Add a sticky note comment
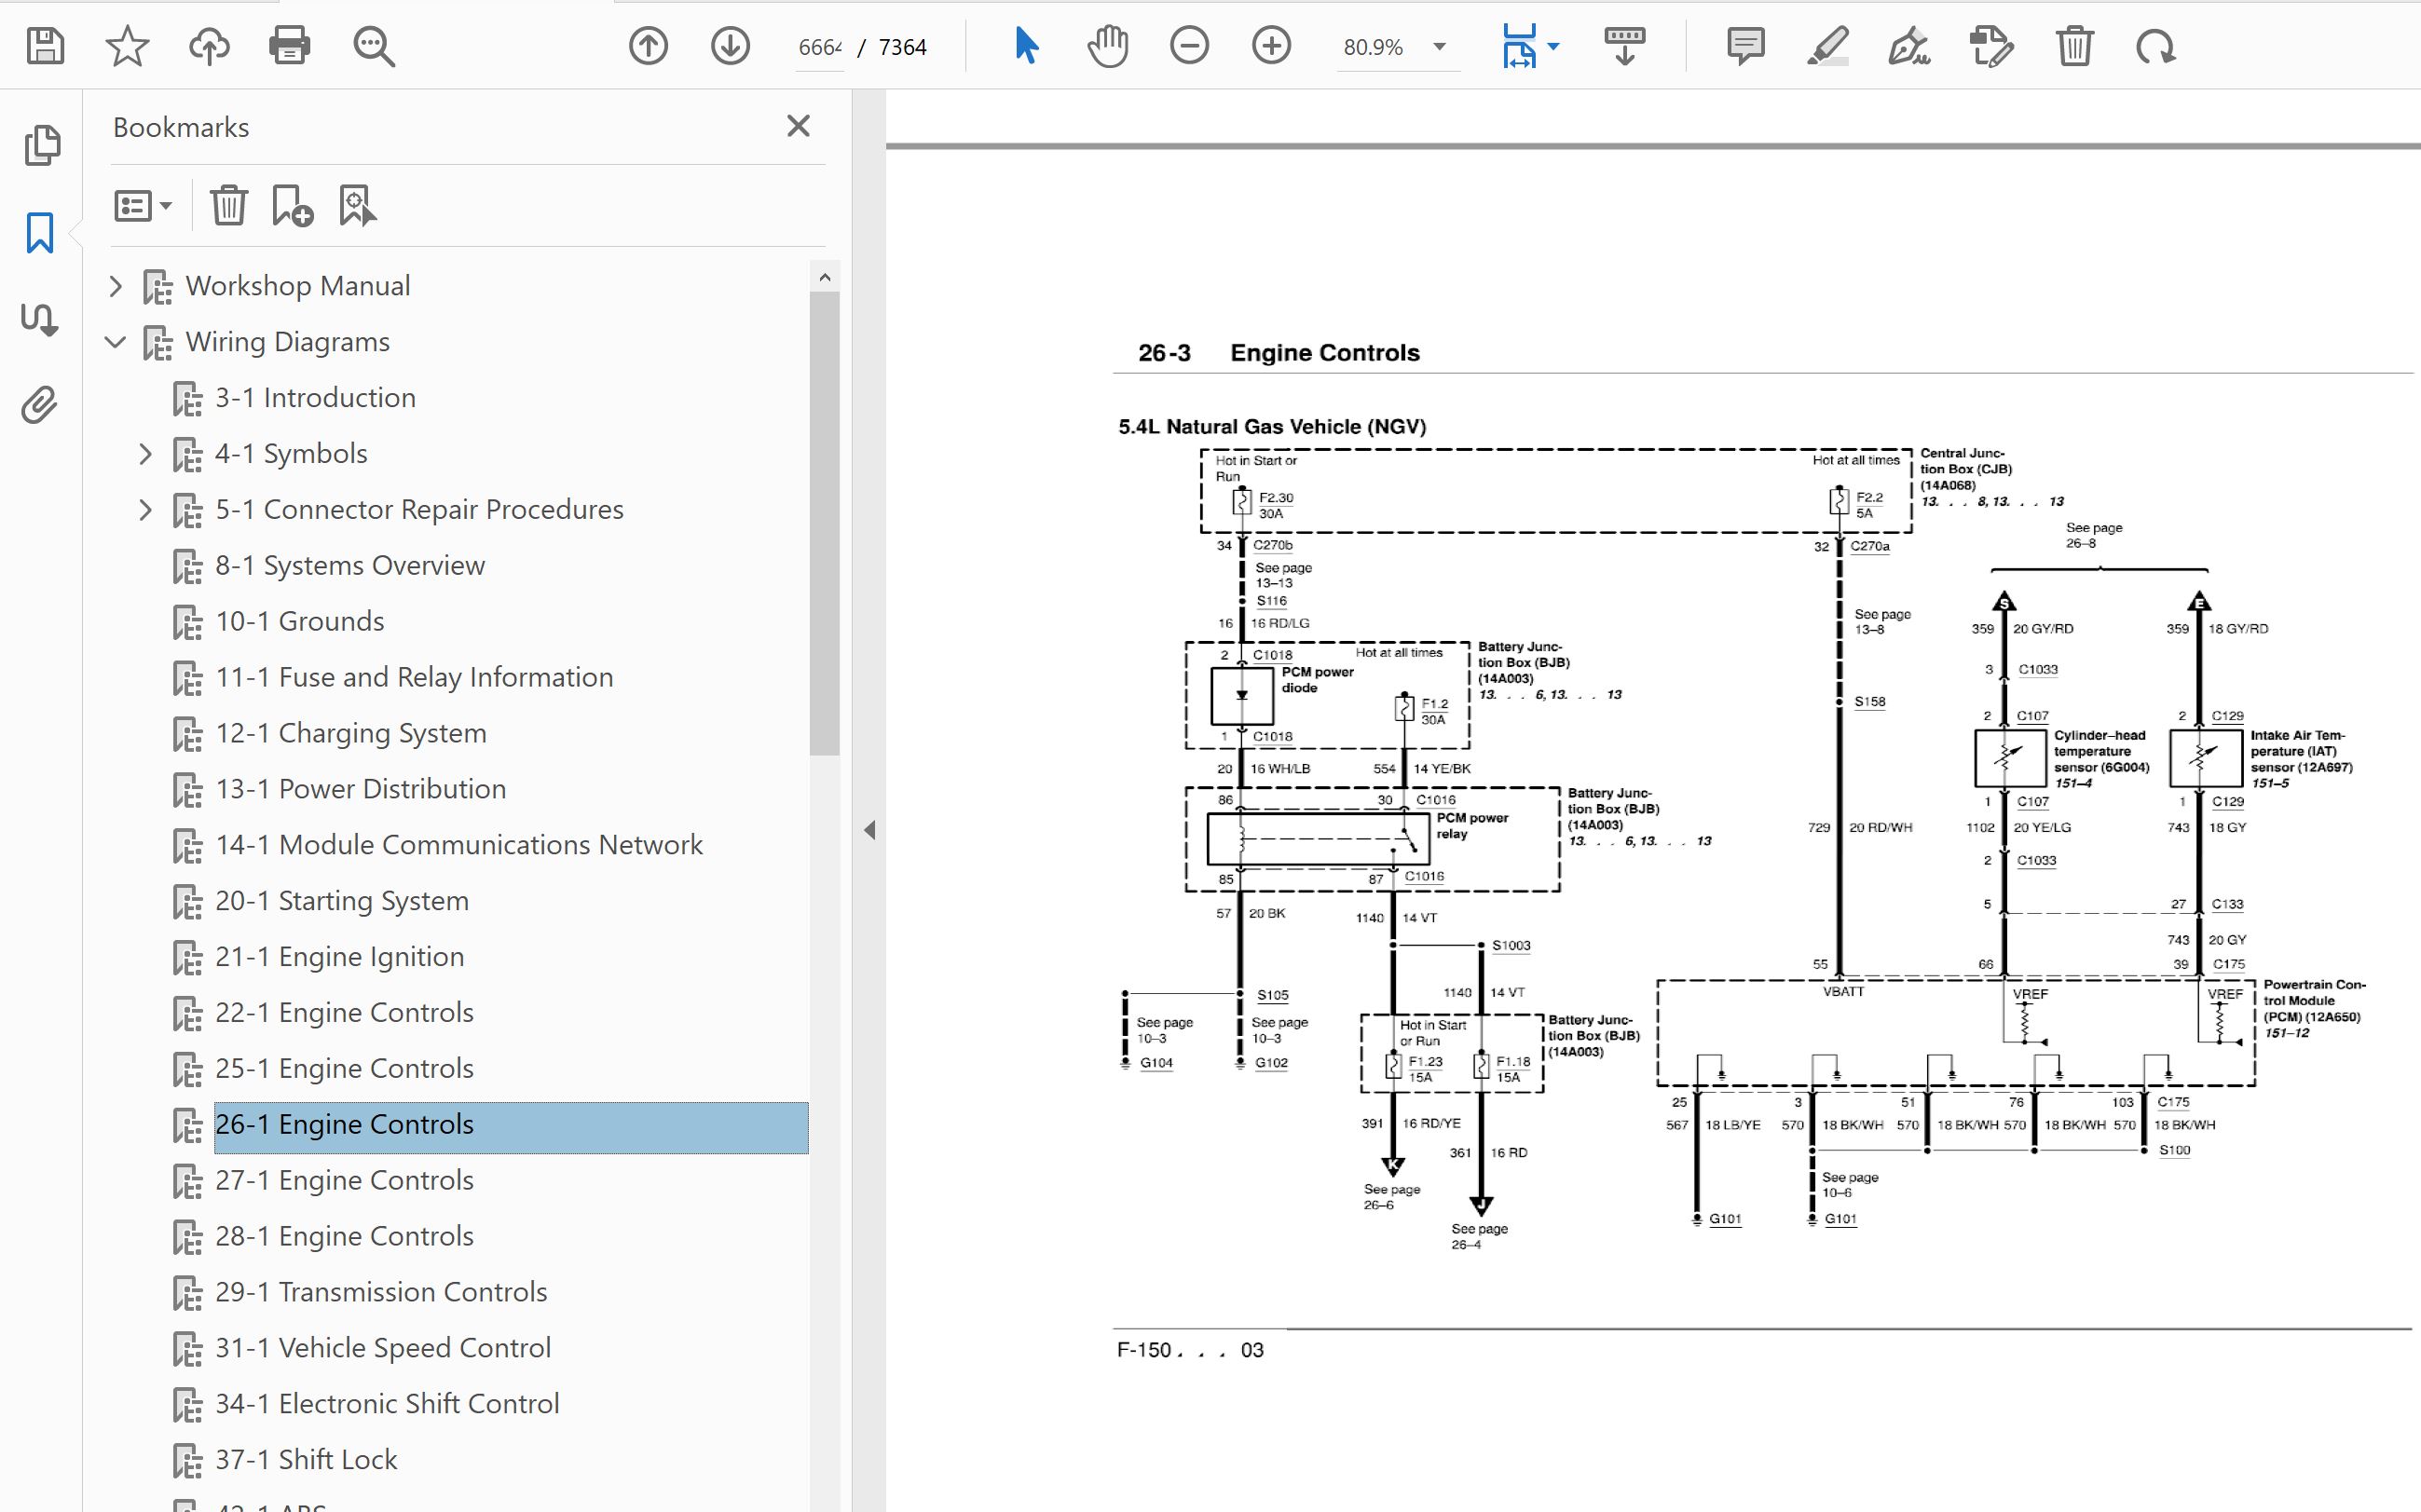Viewport: 2421px width, 1512px height. click(x=1745, y=46)
